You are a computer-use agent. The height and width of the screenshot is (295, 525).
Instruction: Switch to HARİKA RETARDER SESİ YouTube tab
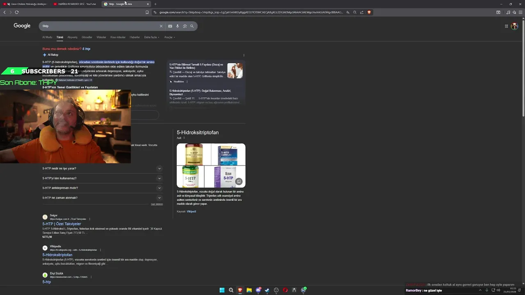tap(75, 4)
